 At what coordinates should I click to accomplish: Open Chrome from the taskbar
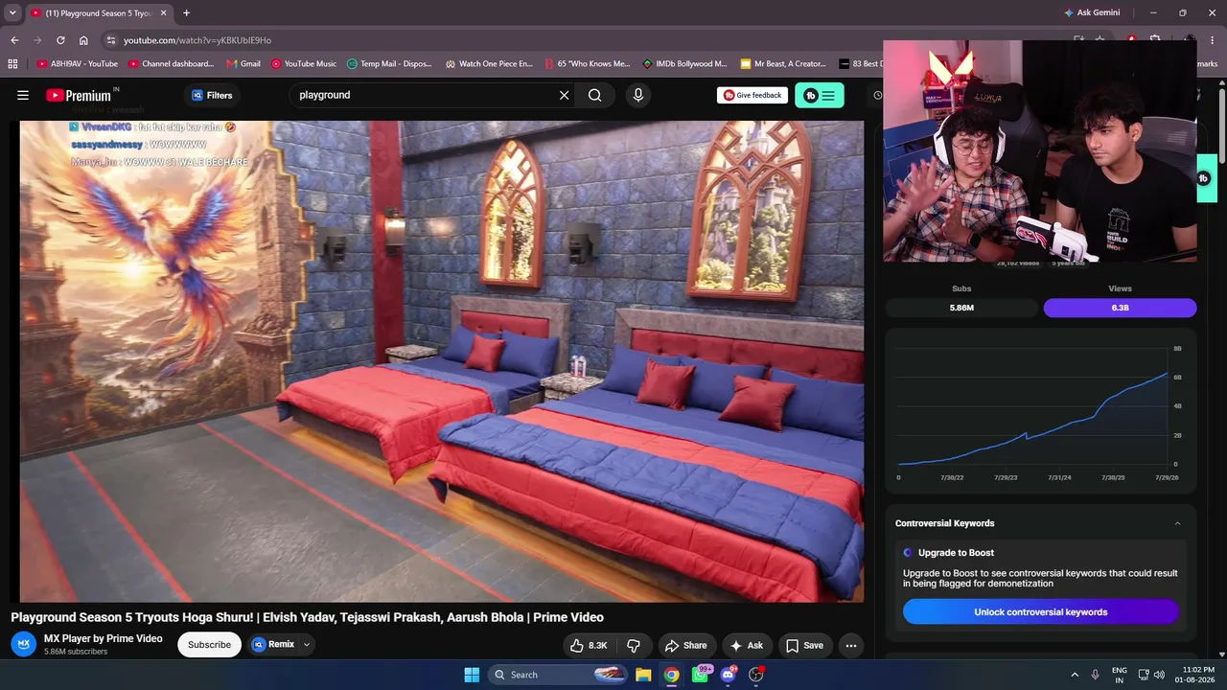672,675
